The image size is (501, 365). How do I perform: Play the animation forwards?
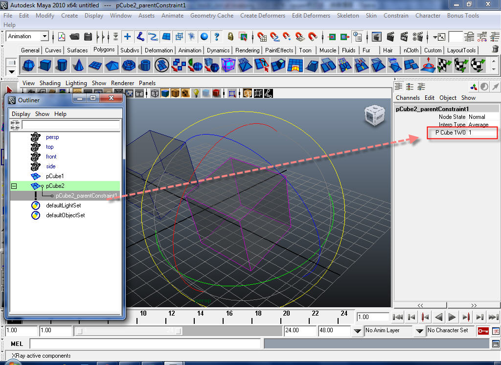point(452,317)
